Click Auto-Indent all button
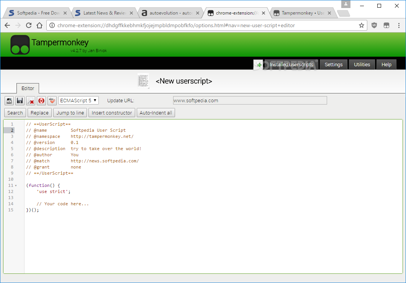The image size is (406, 283). (x=156, y=113)
